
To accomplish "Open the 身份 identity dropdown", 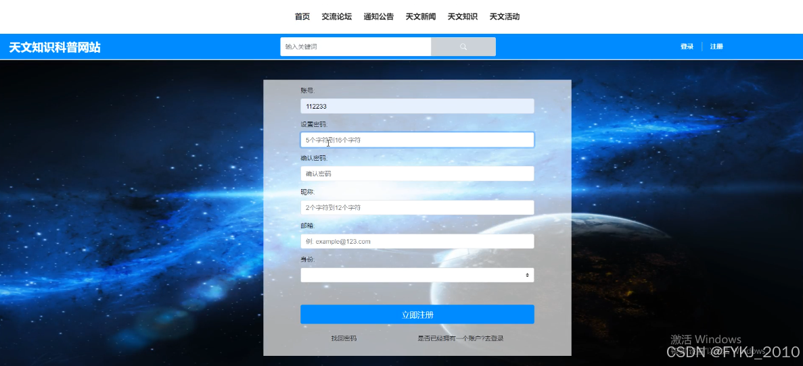I will (x=417, y=275).
